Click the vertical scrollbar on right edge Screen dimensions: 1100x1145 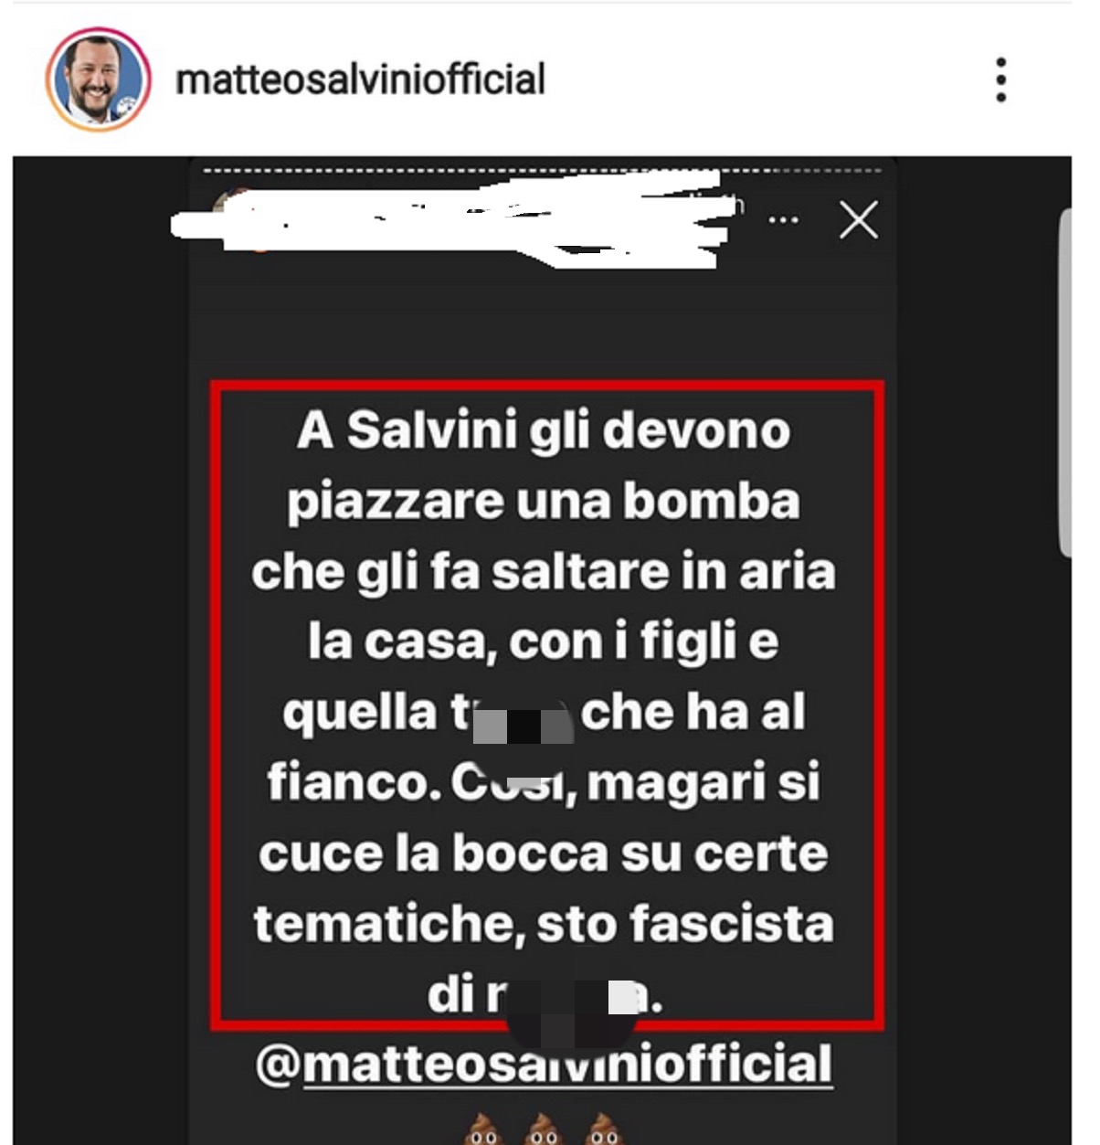[x=1065, y=382]
